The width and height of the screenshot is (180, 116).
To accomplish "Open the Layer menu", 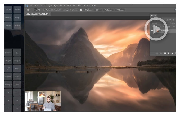I will [x=49, y=6].
